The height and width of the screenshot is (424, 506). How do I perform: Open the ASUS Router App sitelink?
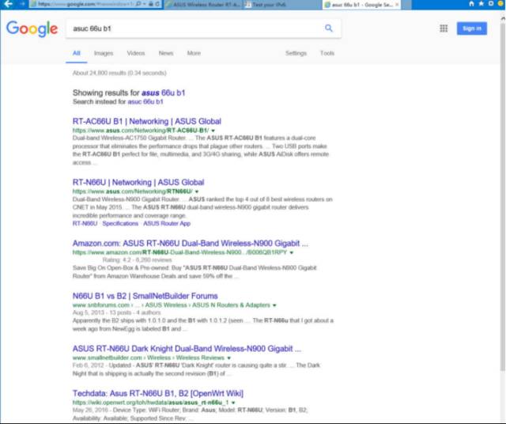click(x=167, y=223)
